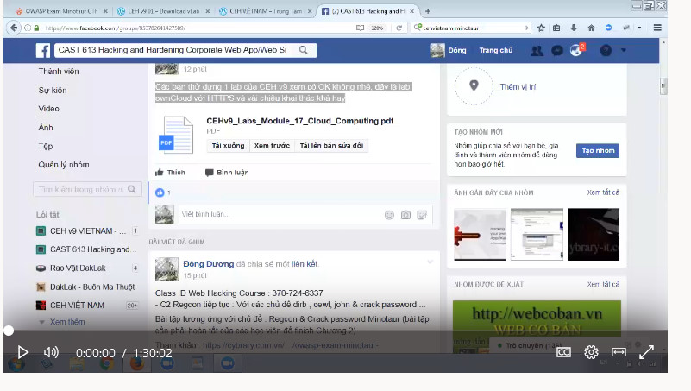Click Tải lên bản sửa đổi button
Image resolution: width=691 pixels, height=391 pixels.
click(331, 146)
